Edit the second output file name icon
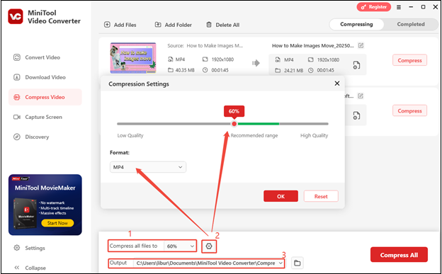442x274 pixels. pos(361,96)
